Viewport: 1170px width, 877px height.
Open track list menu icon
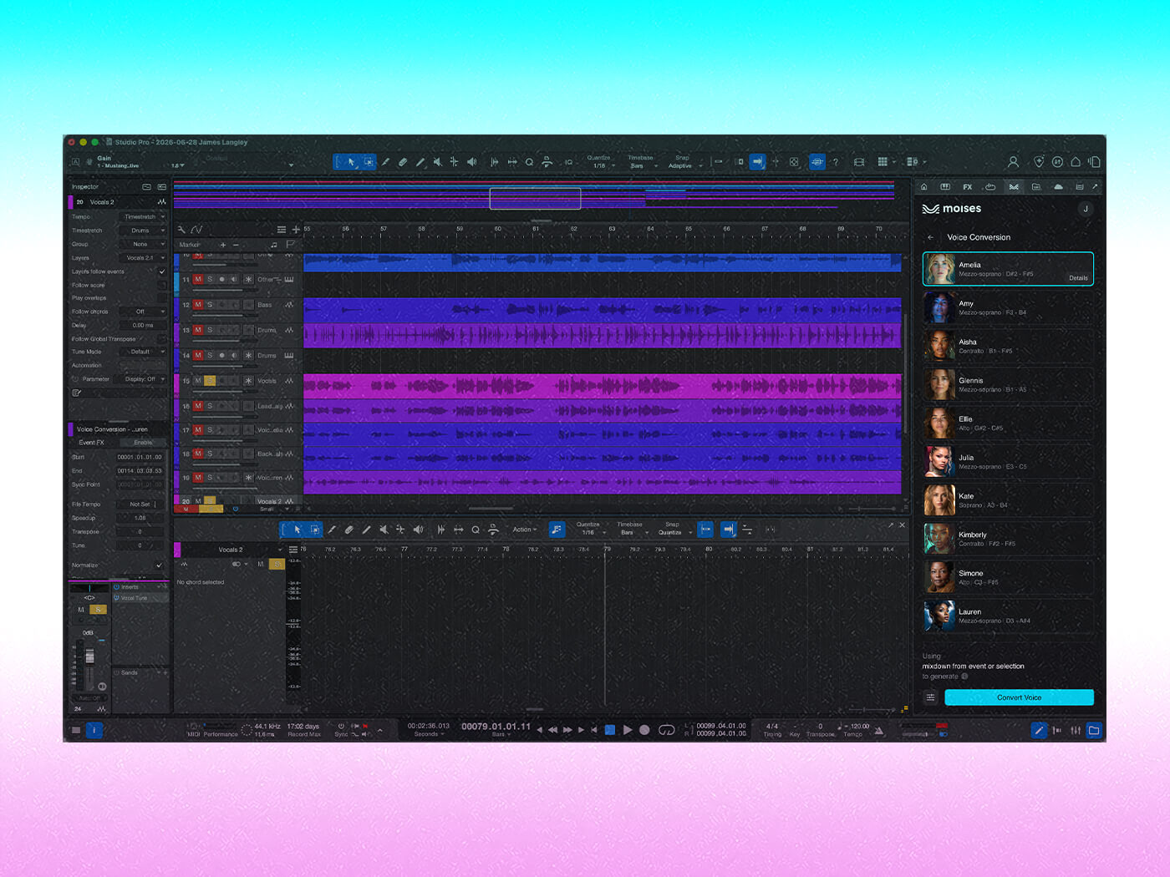point(282,230)
